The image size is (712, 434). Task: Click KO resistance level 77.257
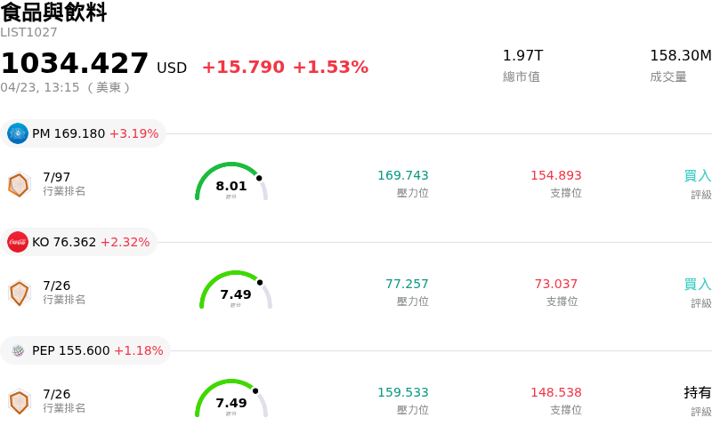(x=407, y=284)
